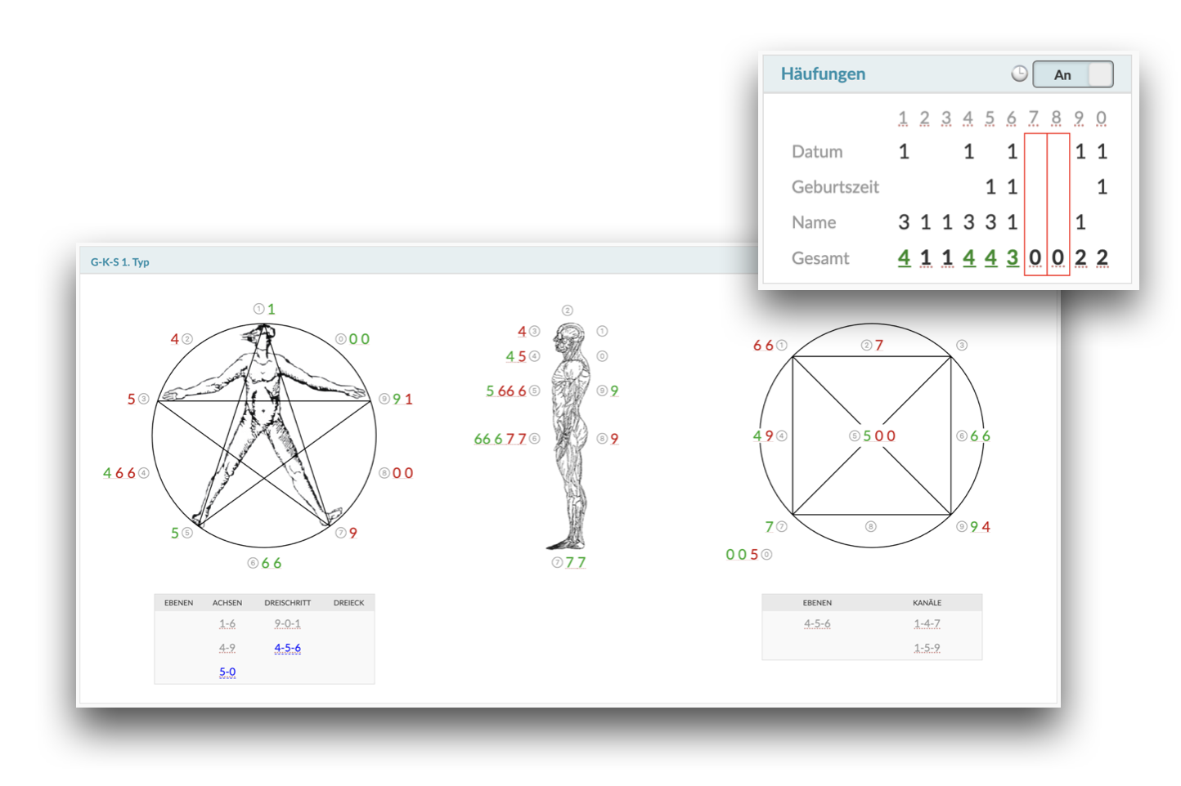Open the 4-5-6 Ebenen link in right table

tap(817, 624)
